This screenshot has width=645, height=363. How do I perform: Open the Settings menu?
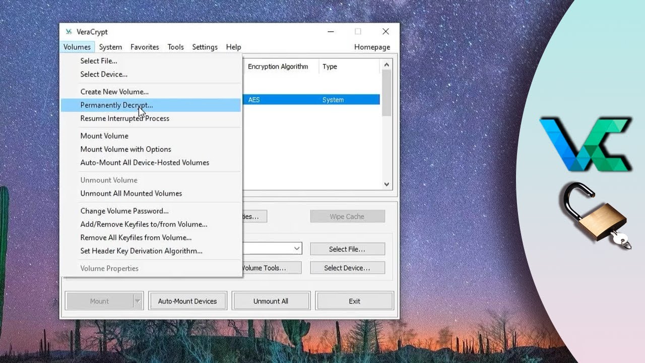[x=205, y=47]
